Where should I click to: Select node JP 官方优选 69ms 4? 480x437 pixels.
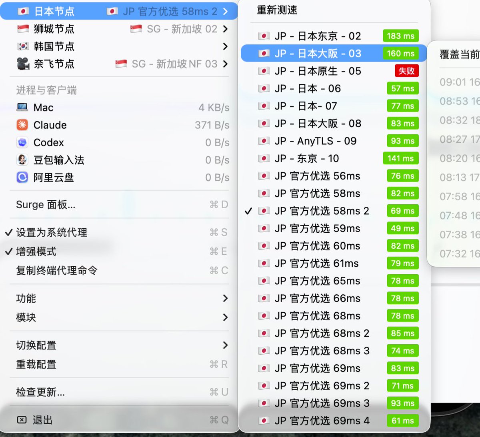click(334, 421)
